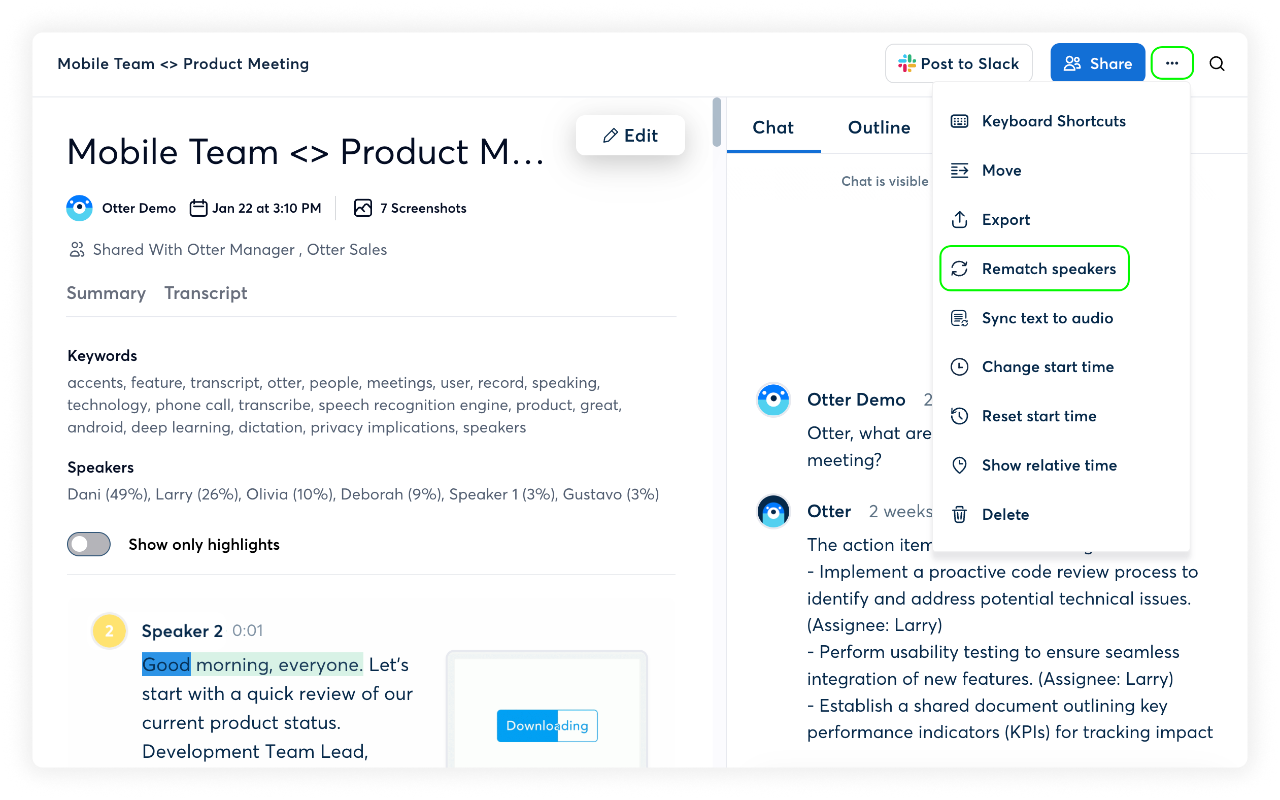Select Change start time menu item
1280x800 pixels.
pyautogui.click(x=1047, y=366)
